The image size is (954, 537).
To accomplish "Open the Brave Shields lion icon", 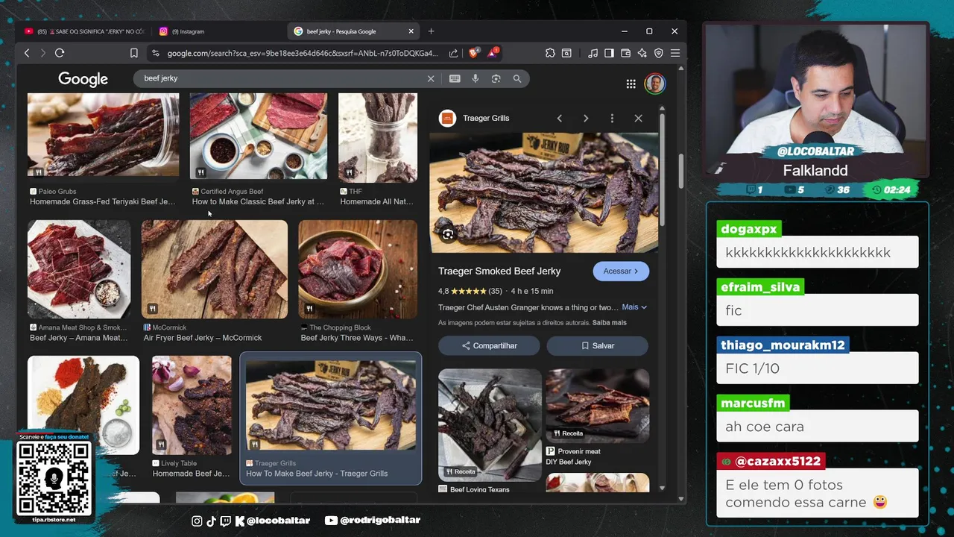I will [x=473, y=53].
